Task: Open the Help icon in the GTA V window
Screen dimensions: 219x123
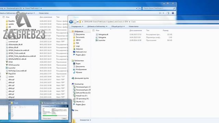Action: [x=173, y=13]
